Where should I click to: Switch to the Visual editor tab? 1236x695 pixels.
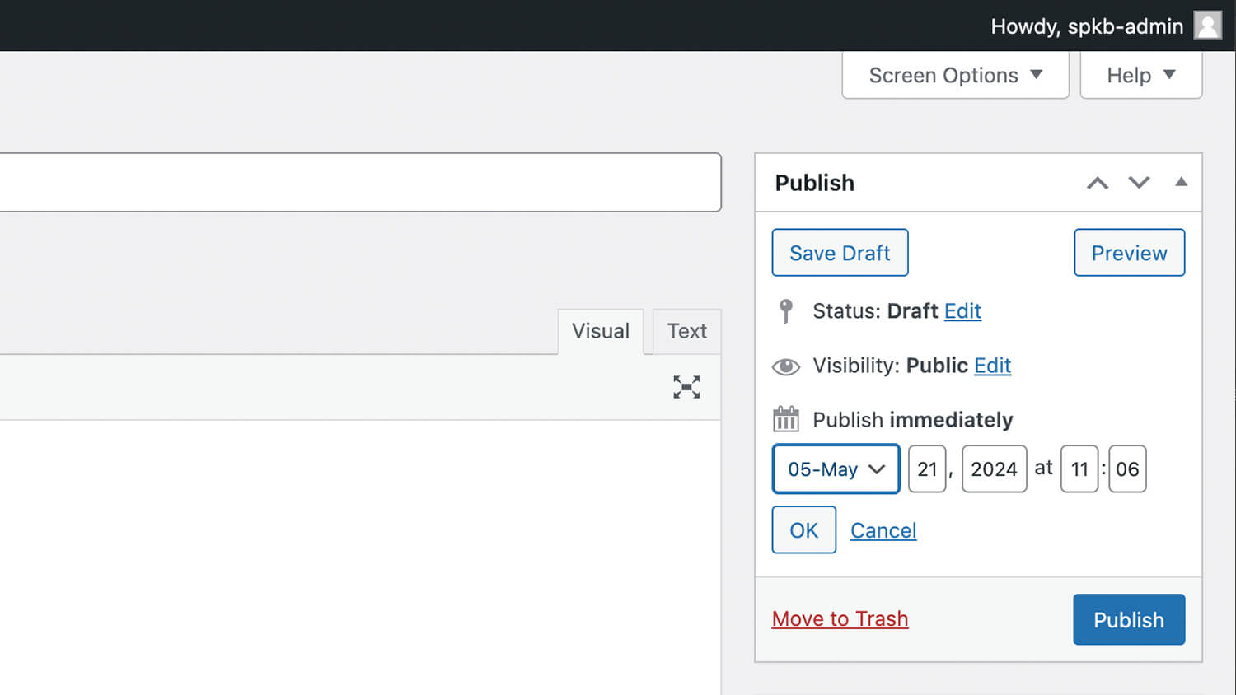(x=601, y=331)
